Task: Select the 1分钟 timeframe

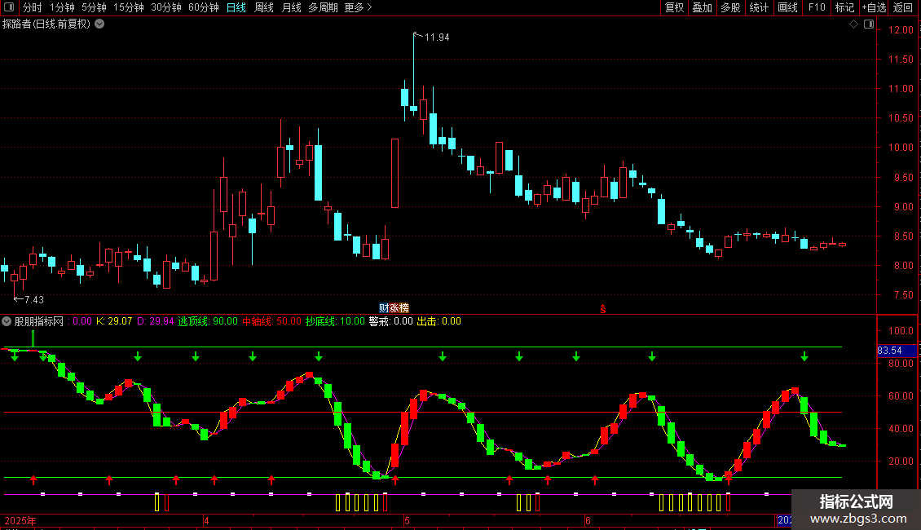Action: 62,7
